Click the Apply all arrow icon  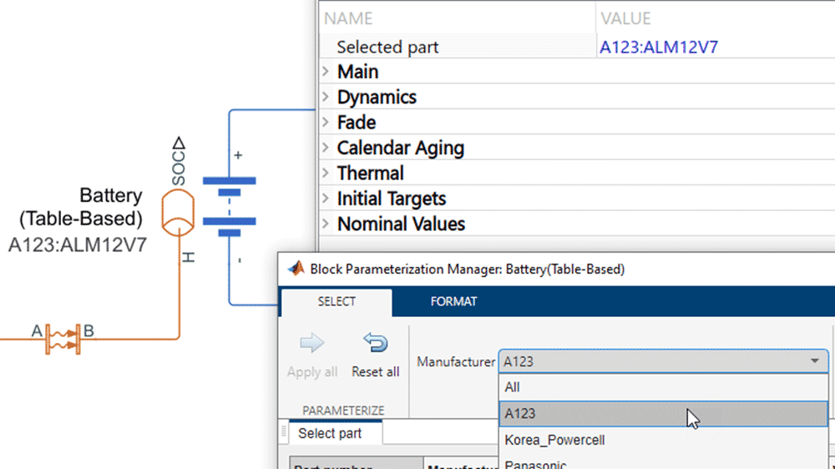point(311,344)
